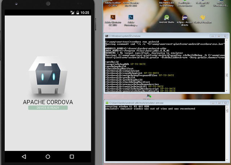Tap the DEVICE IS READY status badge
This screenshot has width=231, height=165.
(48, 108)
